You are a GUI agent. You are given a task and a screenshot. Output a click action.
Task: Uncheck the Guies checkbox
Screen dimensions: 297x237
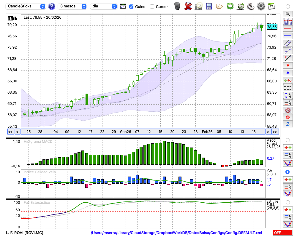[131, 7]
